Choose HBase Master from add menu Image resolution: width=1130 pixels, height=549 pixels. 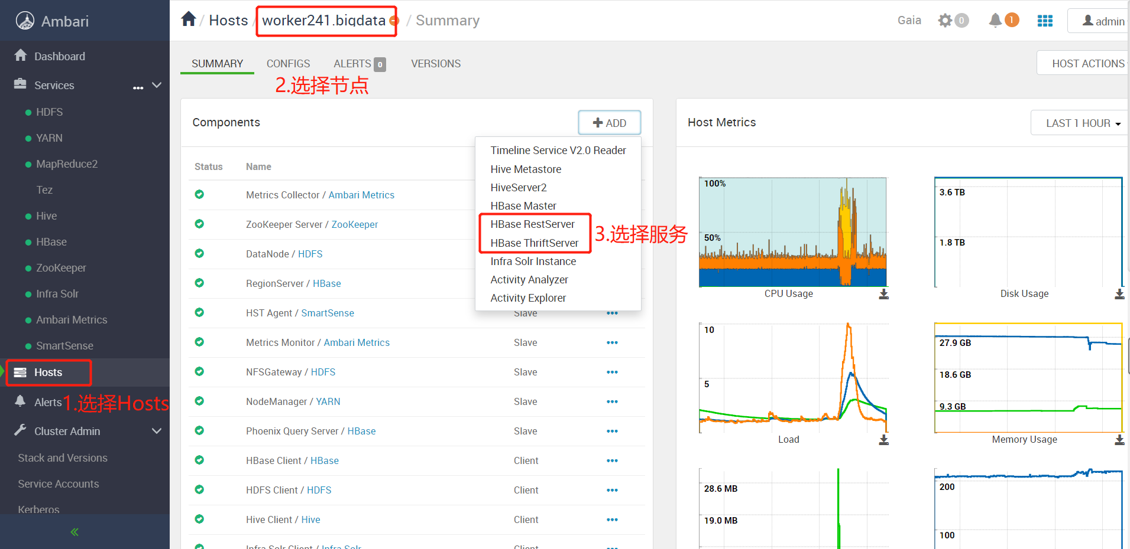(x=523, y=206)
